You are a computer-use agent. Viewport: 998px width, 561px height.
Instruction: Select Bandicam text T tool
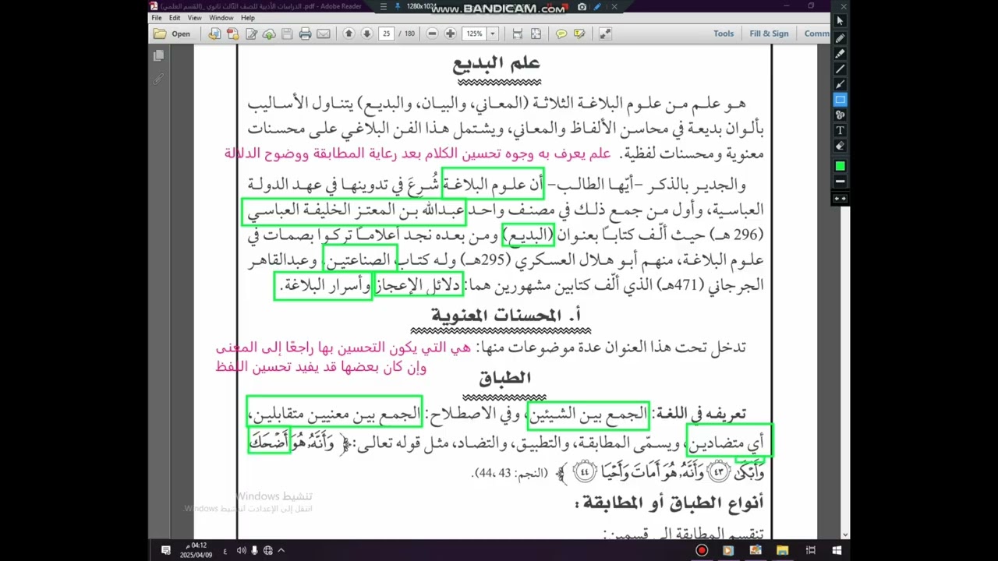pyautogui.click(x=840, y=130)
